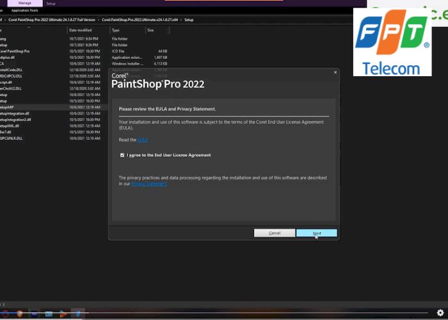Sort files by Size column
The width and height of the screenshot is (448, 320).
point(150,30)
